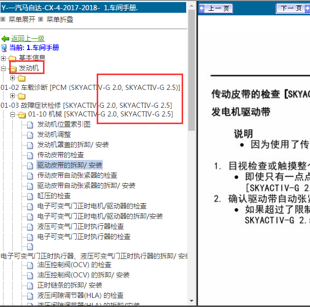Select 基本信息 in the tree
310x307 pixels.
point(32,58)
